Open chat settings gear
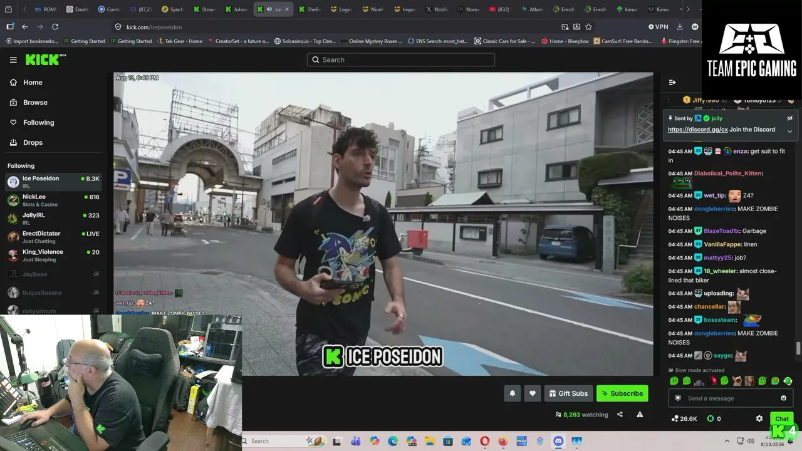Viewport: 802px width, 451px height. pyautogui.click(x=759, y=418)
